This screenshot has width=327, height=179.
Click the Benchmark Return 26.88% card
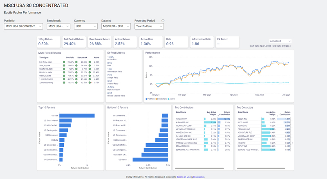[x=100, y=42]
